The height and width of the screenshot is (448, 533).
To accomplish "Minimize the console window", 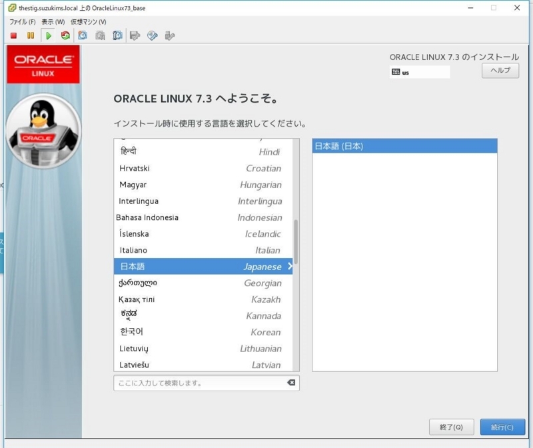I will pos(470,8).
